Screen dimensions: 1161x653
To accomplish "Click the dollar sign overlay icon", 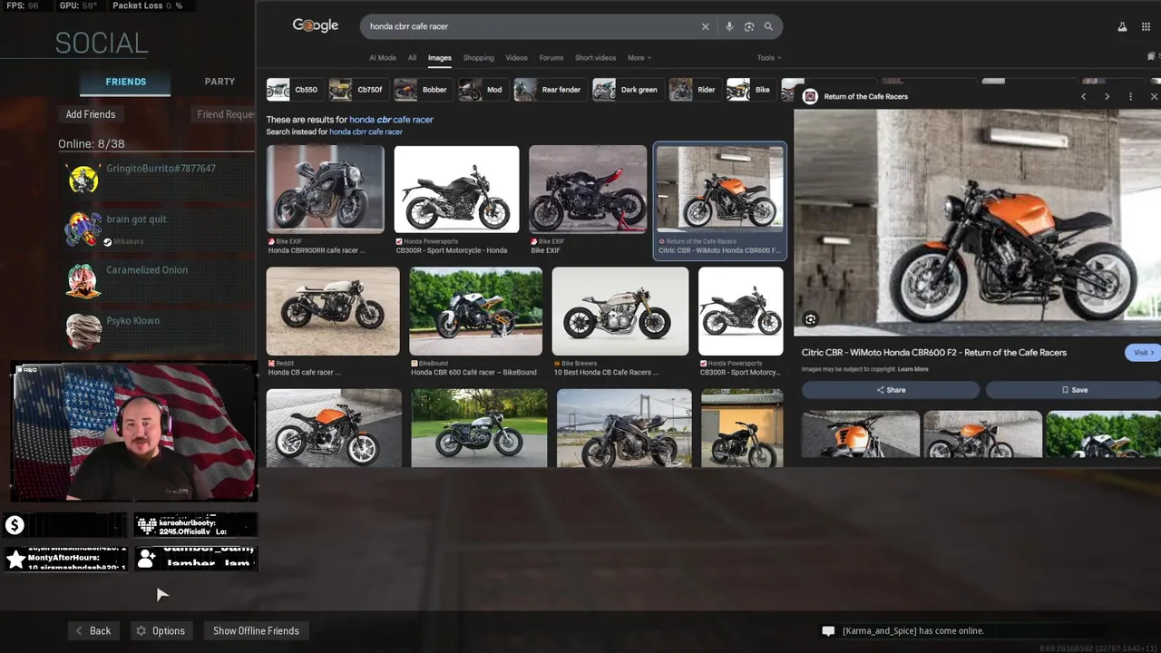I will tap(15, 525).
